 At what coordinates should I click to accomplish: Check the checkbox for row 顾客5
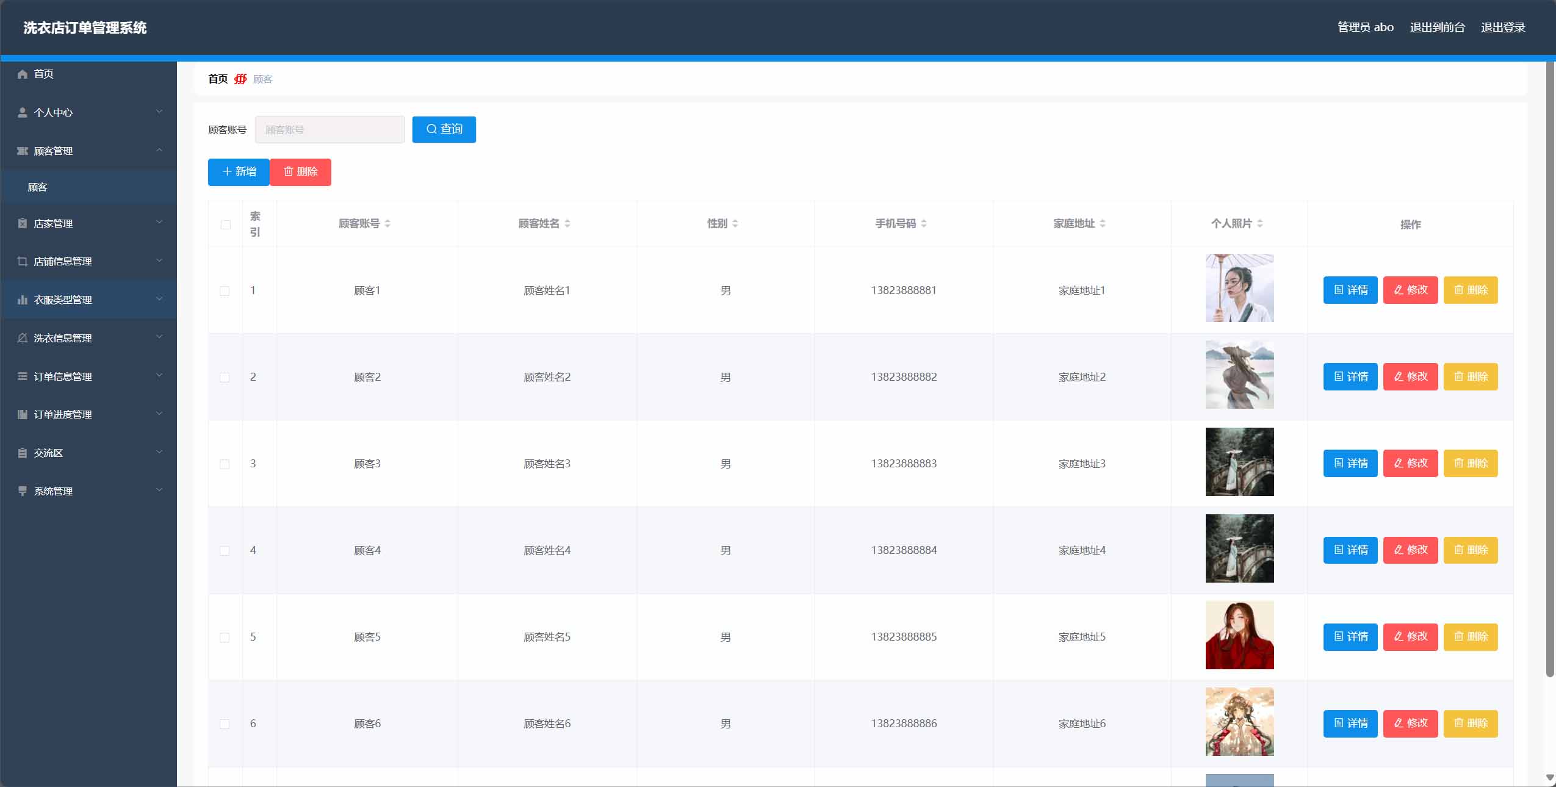[x=225, y=638]
